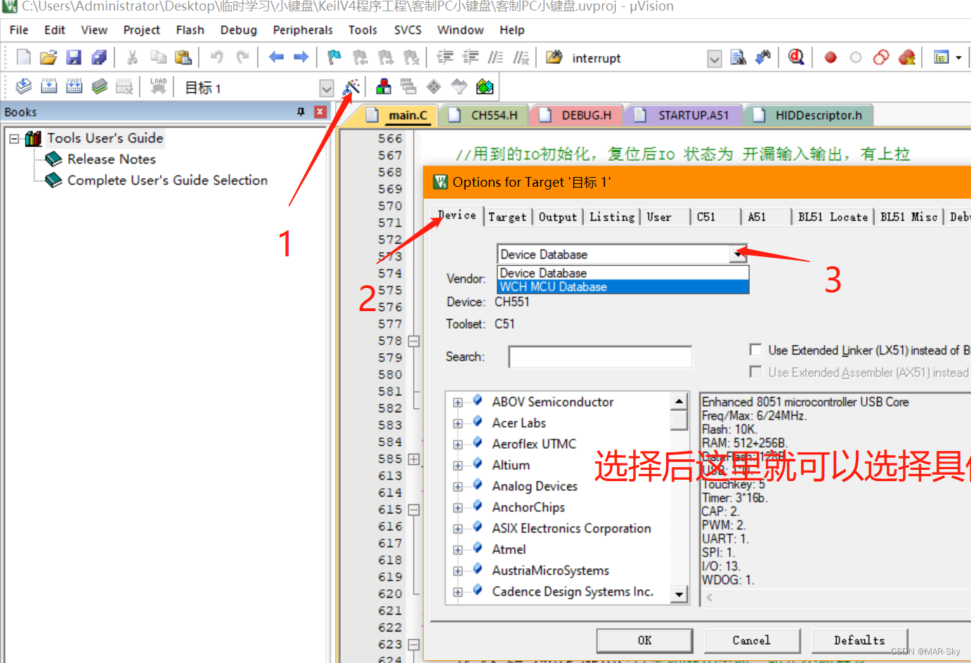Screen dimensions: 971x663
Task: Switch to the C51 options tab
Action: coord(706,217)
